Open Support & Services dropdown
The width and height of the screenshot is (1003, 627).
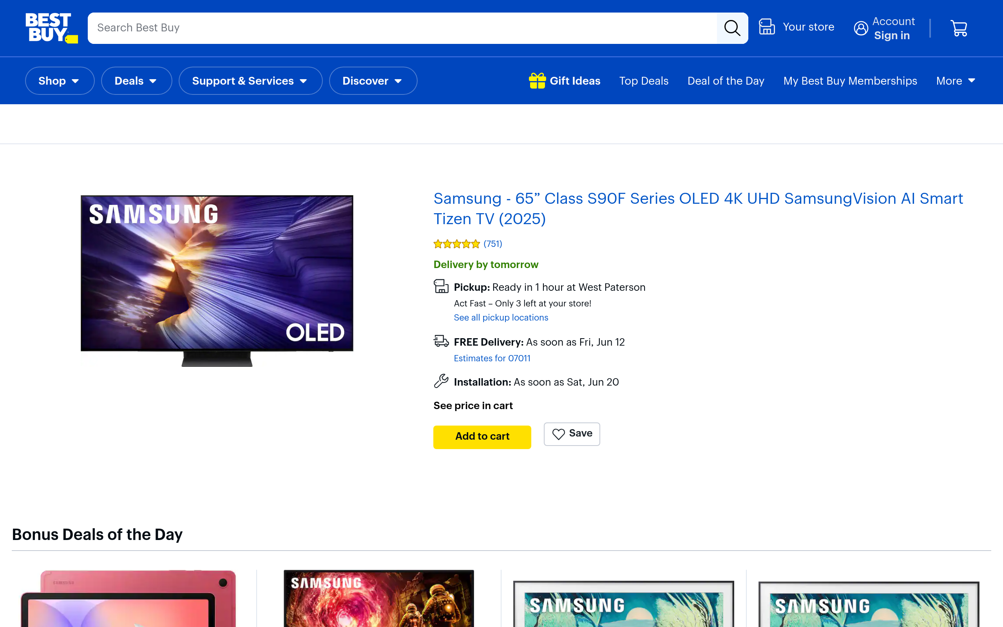pyautogui.click(x=250, y=81)
